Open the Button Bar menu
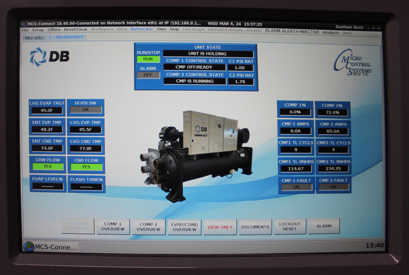The height and width of the screenshot is (275, 409). coord(142,29)
